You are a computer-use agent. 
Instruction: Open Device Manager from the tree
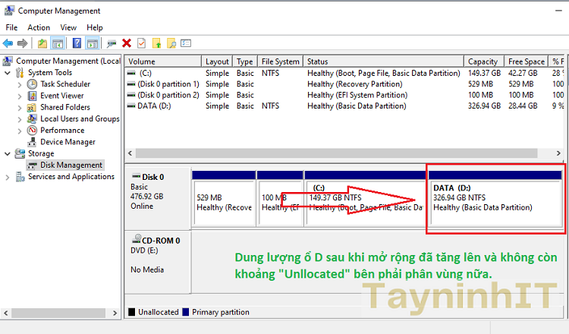coord(68,142)
